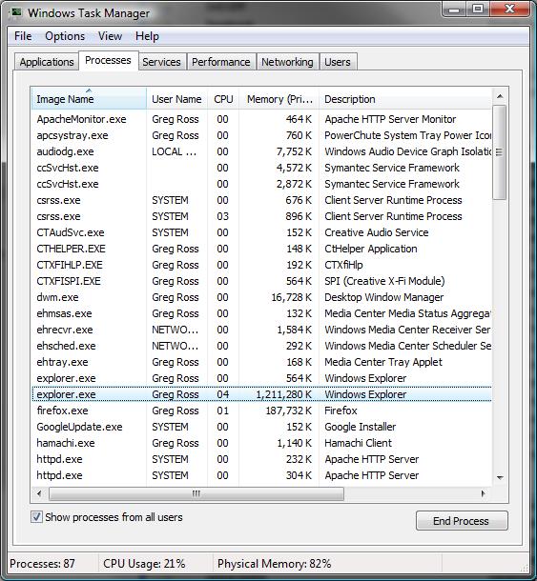Click the resize grip in status bar corner

524,568
